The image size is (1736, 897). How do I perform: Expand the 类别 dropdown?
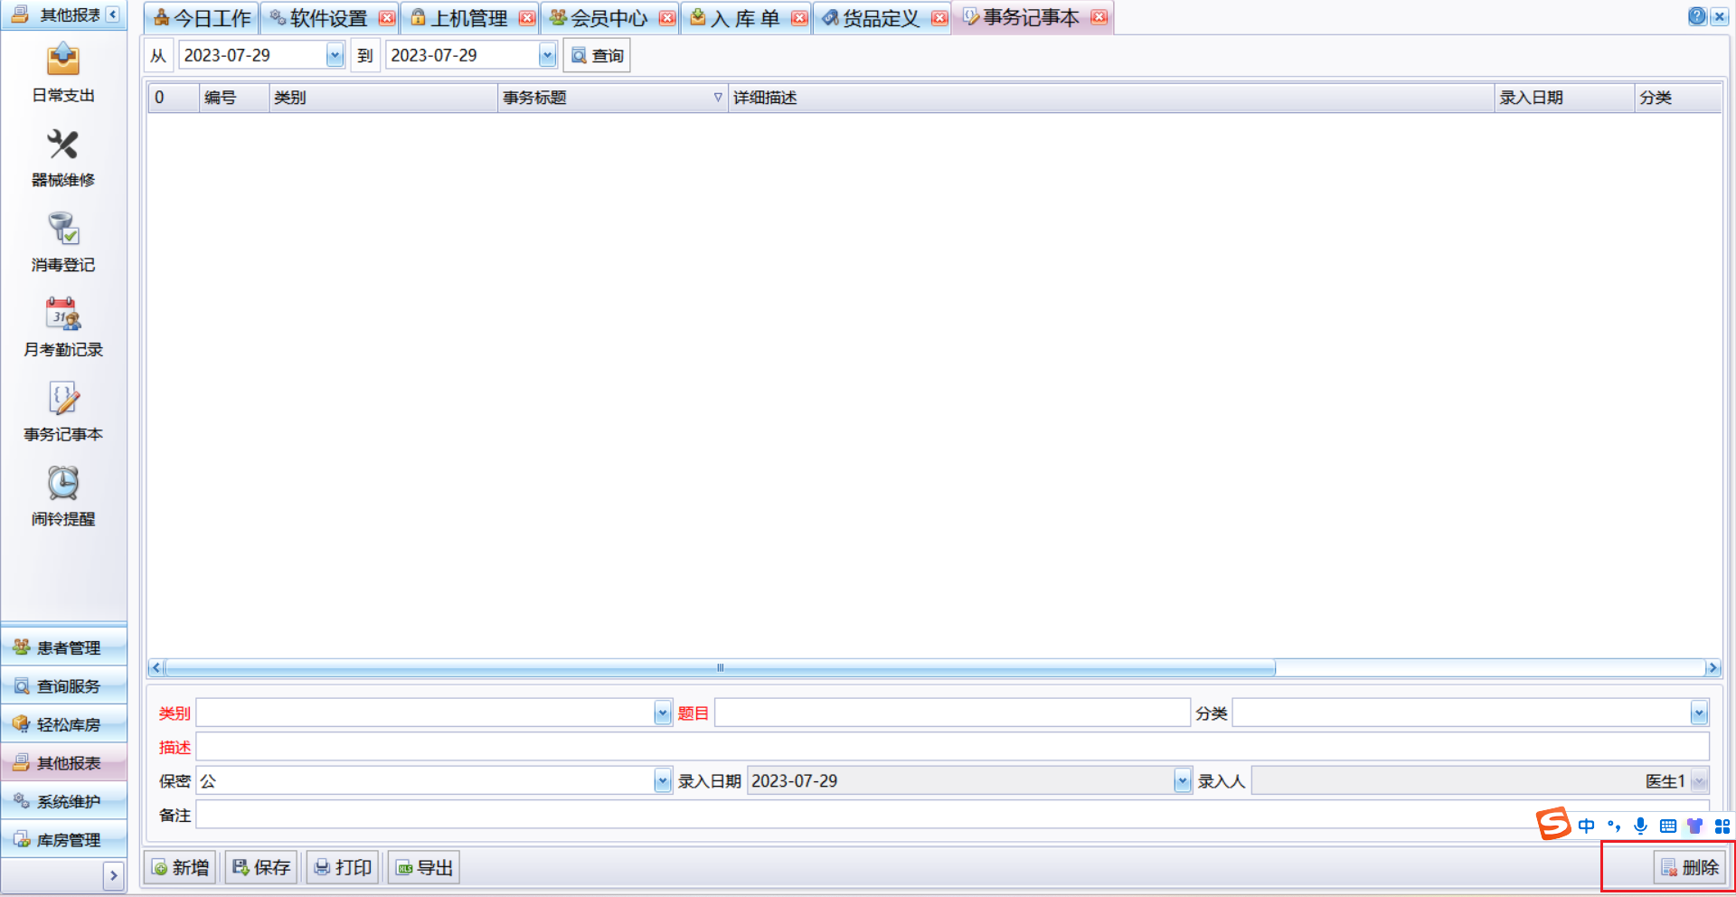coord(663,713)
